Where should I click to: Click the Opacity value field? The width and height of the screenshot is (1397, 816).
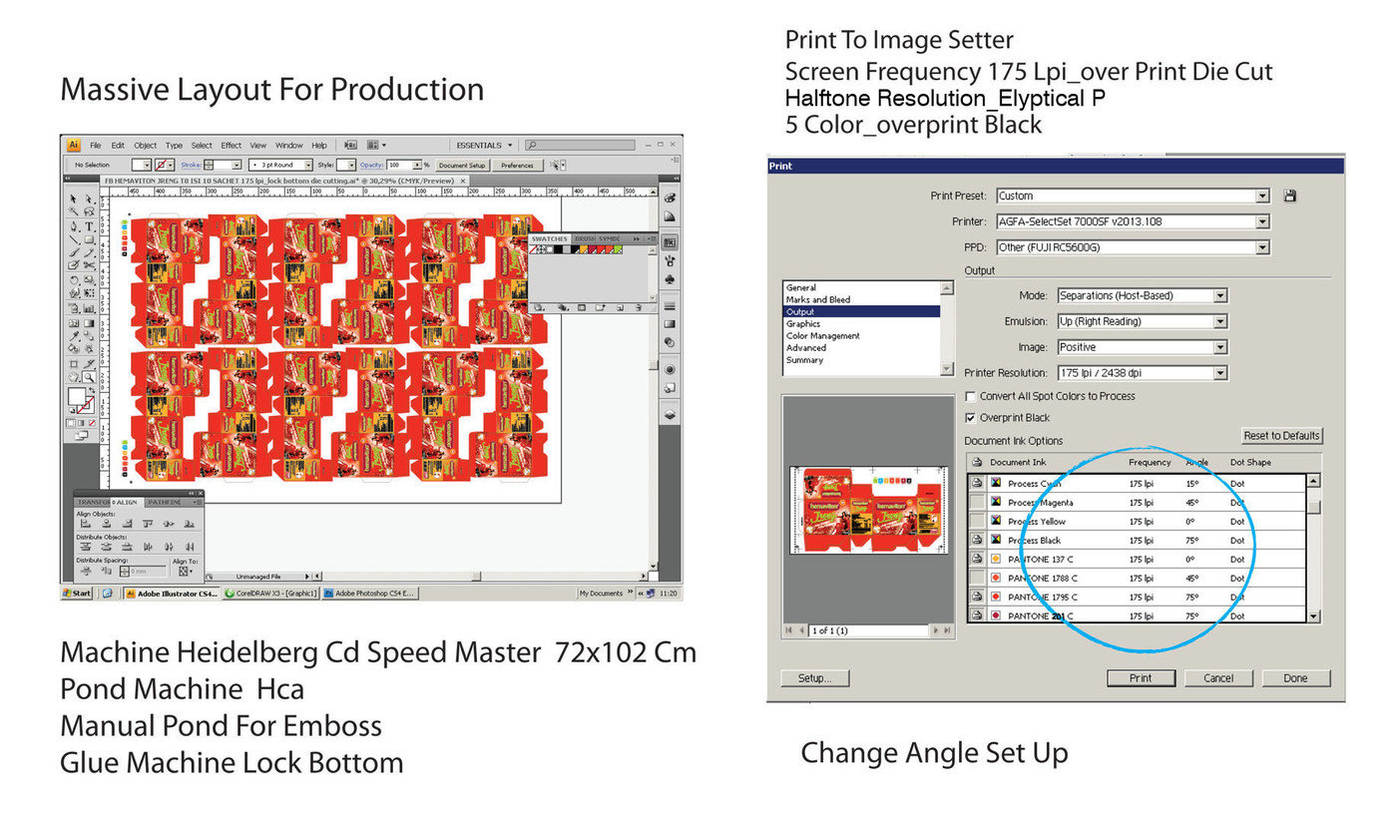tap(399, 165)
